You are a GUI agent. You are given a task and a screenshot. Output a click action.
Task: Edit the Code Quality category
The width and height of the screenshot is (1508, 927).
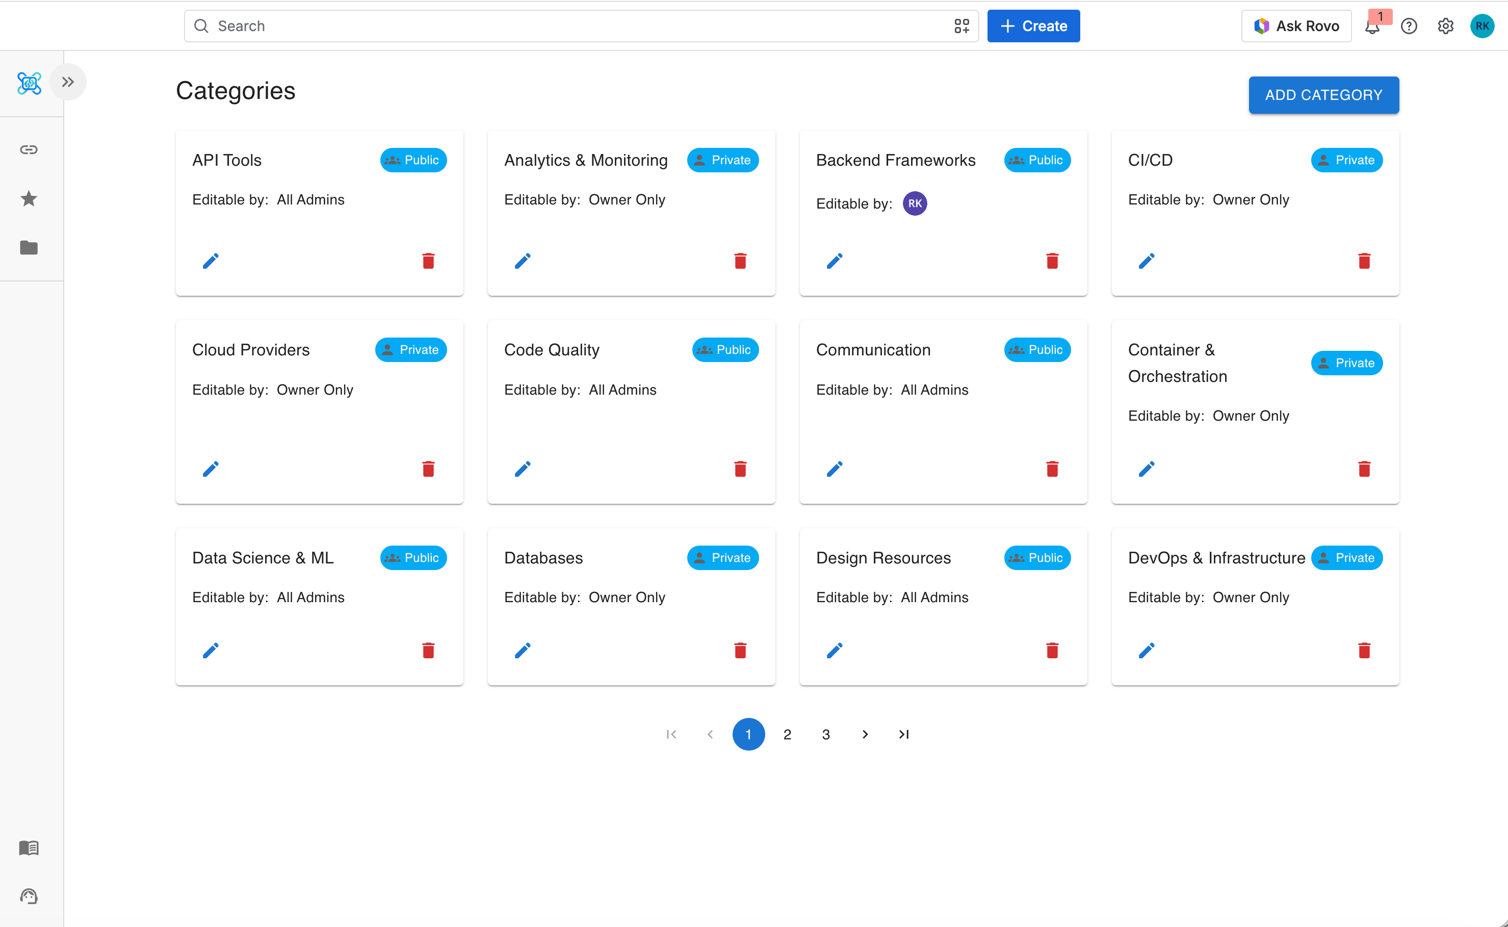pos(522,470)
